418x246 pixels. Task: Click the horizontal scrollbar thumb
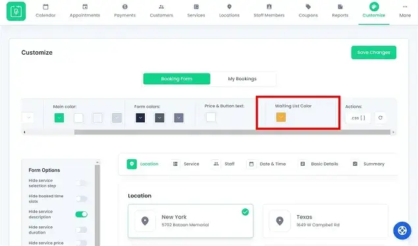(232, 132)
